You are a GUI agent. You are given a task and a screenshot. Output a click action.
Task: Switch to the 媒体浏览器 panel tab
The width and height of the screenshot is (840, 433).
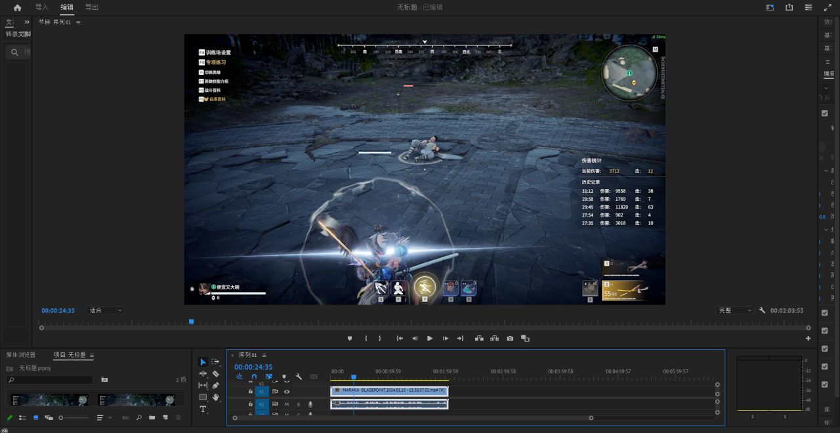tap(21, 355)
